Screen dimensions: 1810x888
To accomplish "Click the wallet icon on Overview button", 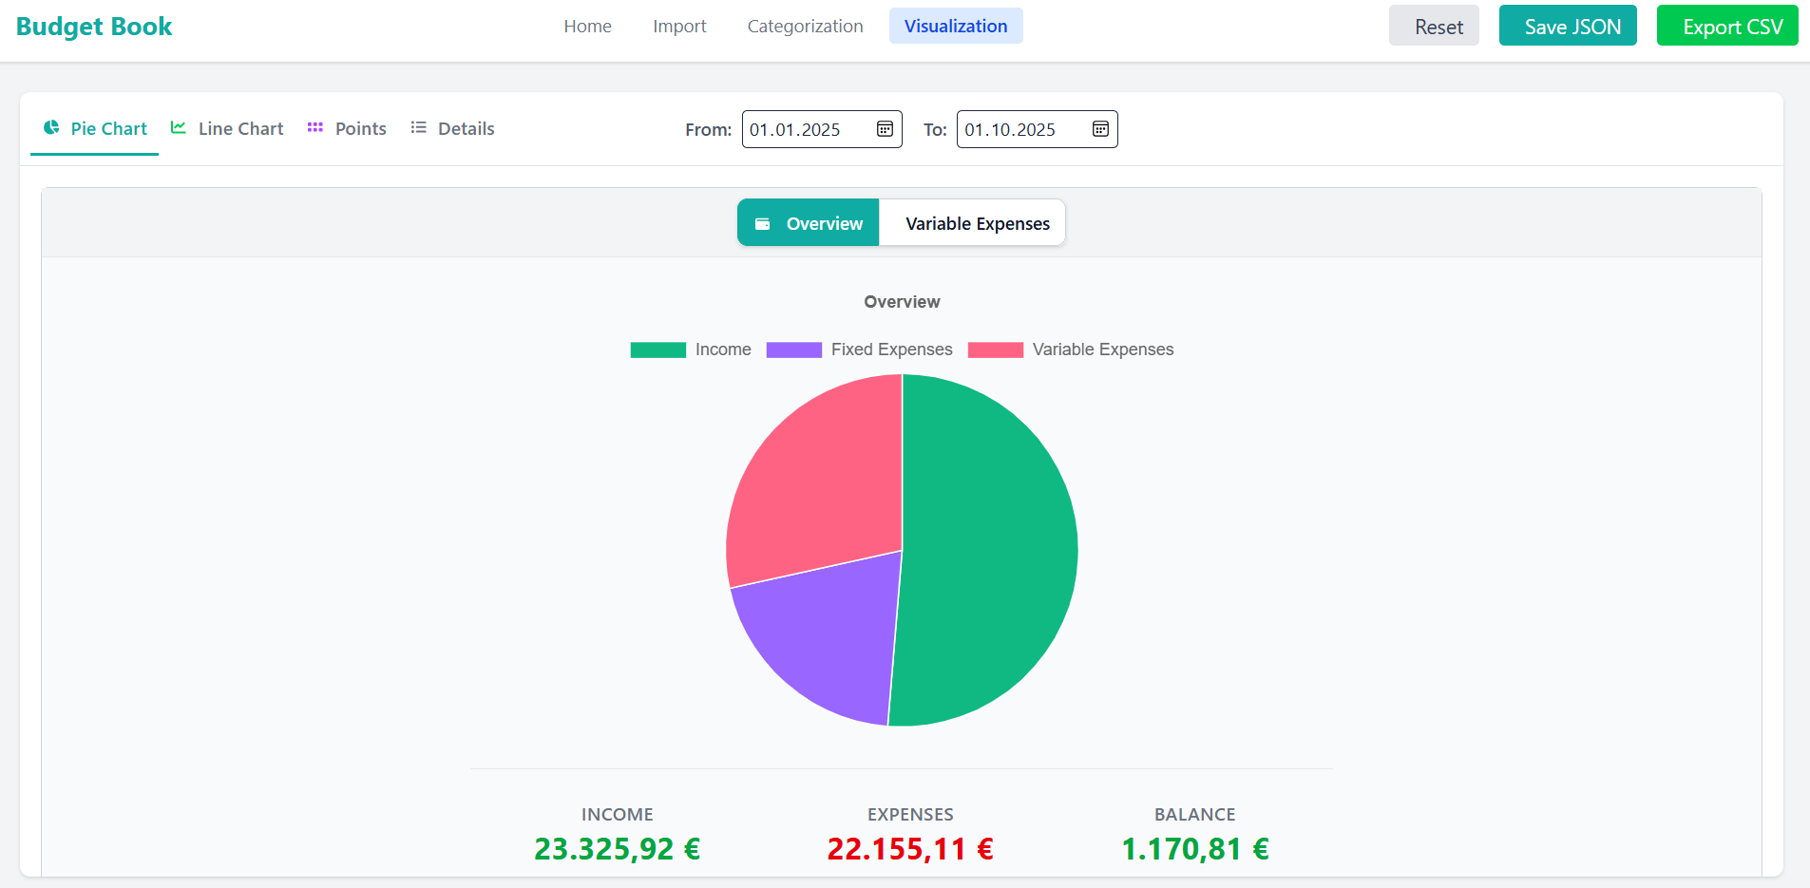I will click(762, 224).
